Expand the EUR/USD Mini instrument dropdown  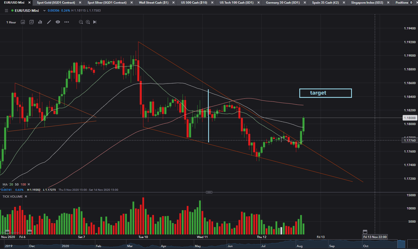44,11
